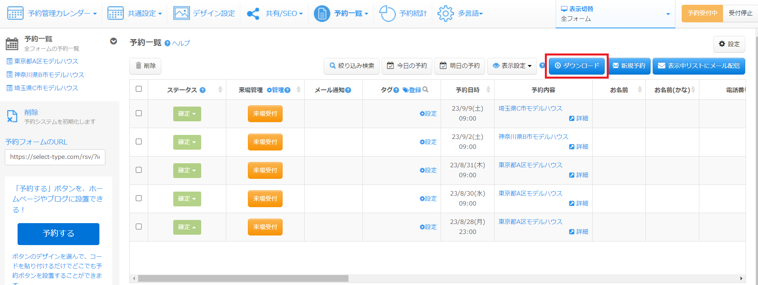The width and height of the screenshot is (758, 285).
Task: Expand 確定 status dropdown for 23/9/2 row
Action: point(187,142)
